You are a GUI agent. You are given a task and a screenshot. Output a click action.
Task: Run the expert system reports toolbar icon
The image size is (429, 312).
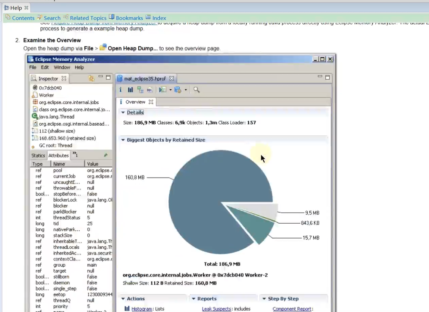tap(163, 90)
